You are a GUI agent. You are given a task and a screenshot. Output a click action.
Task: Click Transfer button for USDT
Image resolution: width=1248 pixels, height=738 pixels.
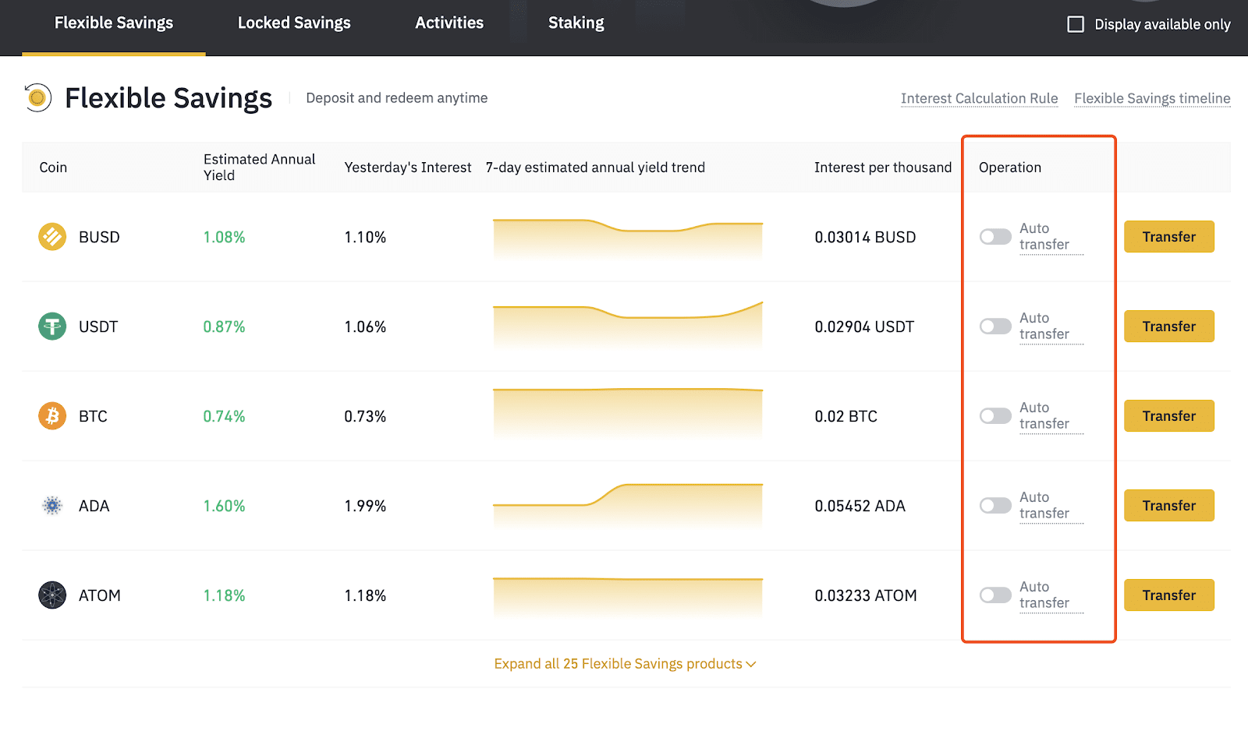pyautogui.click(x=1169, y=326)
